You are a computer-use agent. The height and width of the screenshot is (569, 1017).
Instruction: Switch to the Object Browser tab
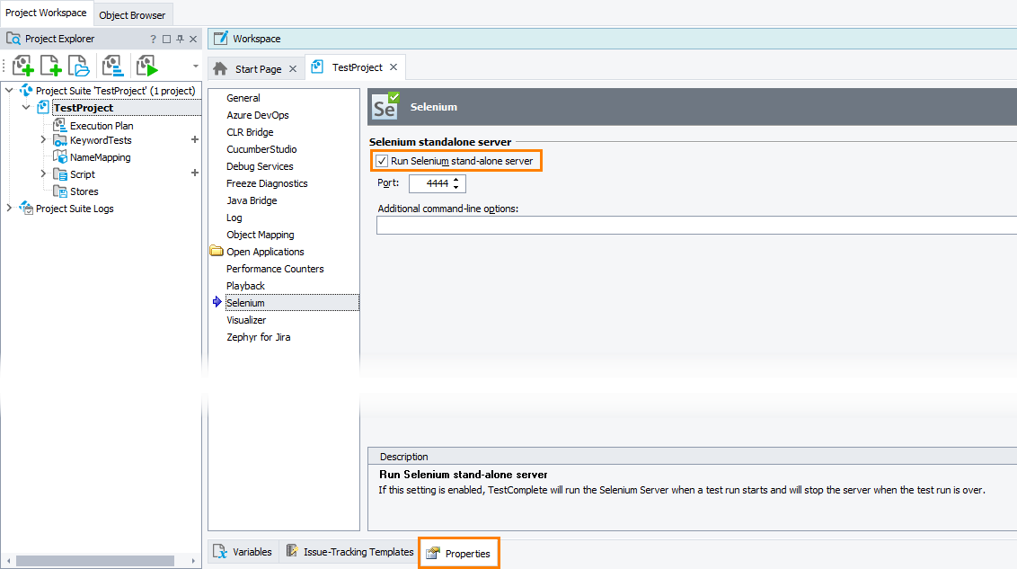click(132, 15)
